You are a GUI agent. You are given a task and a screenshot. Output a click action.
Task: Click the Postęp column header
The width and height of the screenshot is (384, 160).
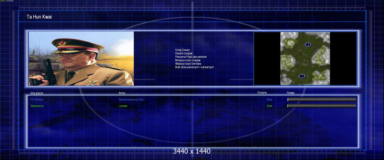(290, 93)
